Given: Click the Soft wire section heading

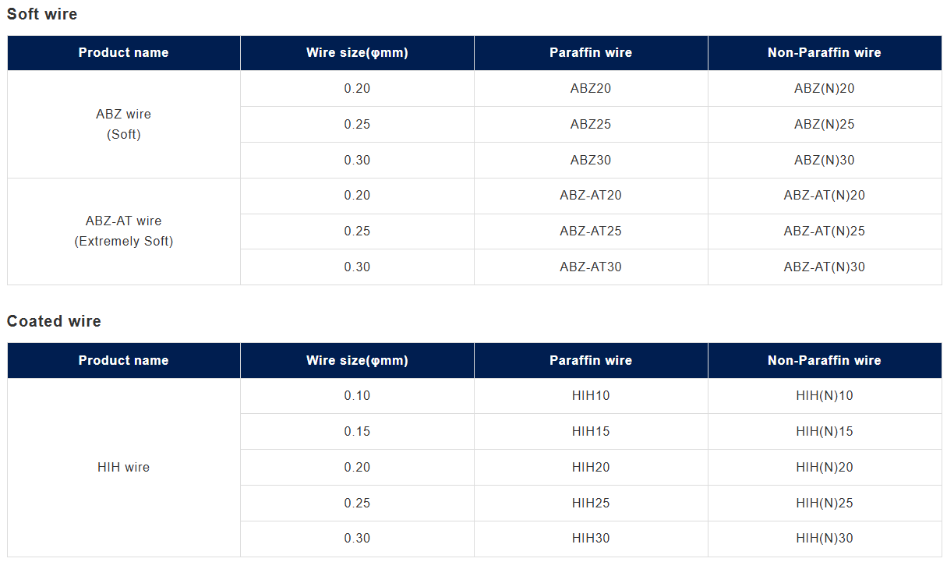Looking at the screenshot, I should [42, 14].
